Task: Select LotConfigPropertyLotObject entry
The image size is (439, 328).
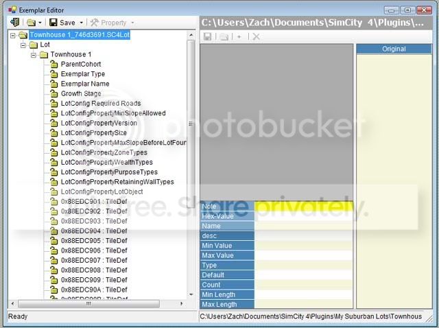Action: [x=102, y=191]
